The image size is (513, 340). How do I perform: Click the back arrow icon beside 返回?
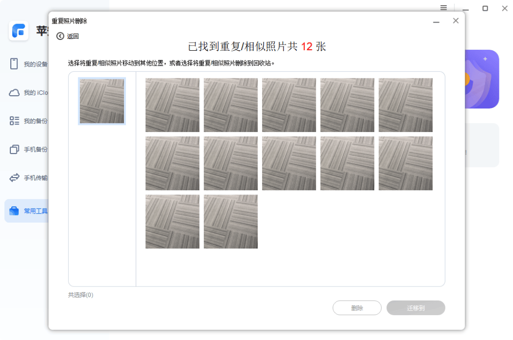(60, 36)
